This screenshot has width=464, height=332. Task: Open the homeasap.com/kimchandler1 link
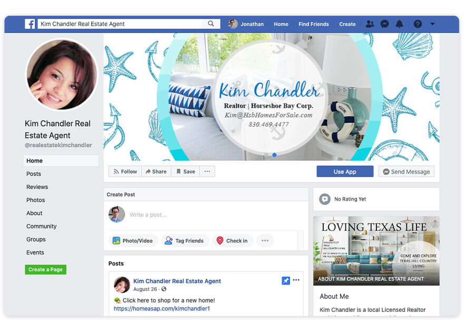click(161, 309)
